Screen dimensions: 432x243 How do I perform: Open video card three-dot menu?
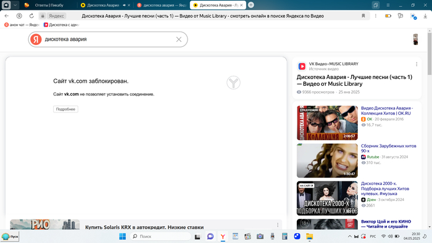(417, 64)
